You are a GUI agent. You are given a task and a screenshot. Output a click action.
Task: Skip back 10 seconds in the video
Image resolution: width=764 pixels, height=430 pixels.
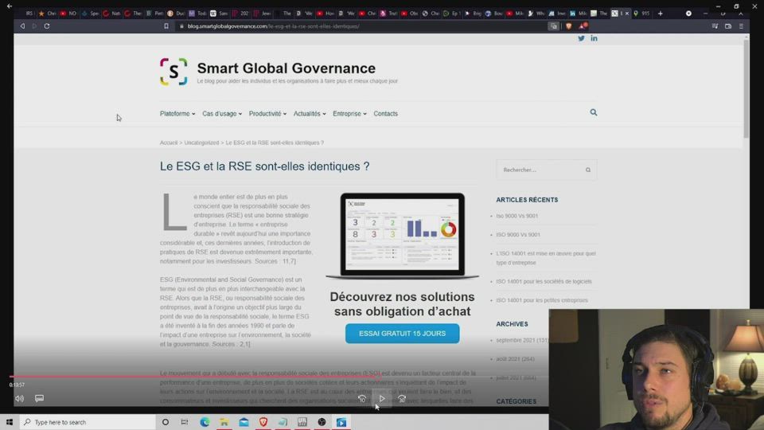click(362, 398)
